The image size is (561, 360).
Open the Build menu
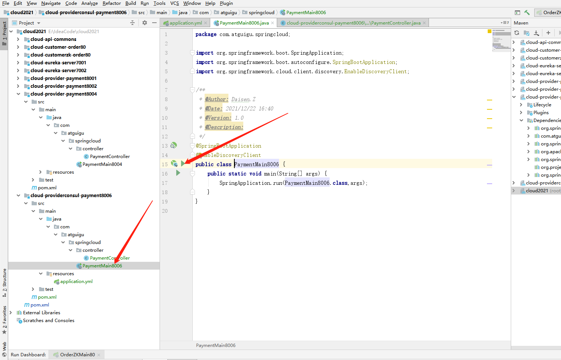point(131,3)
